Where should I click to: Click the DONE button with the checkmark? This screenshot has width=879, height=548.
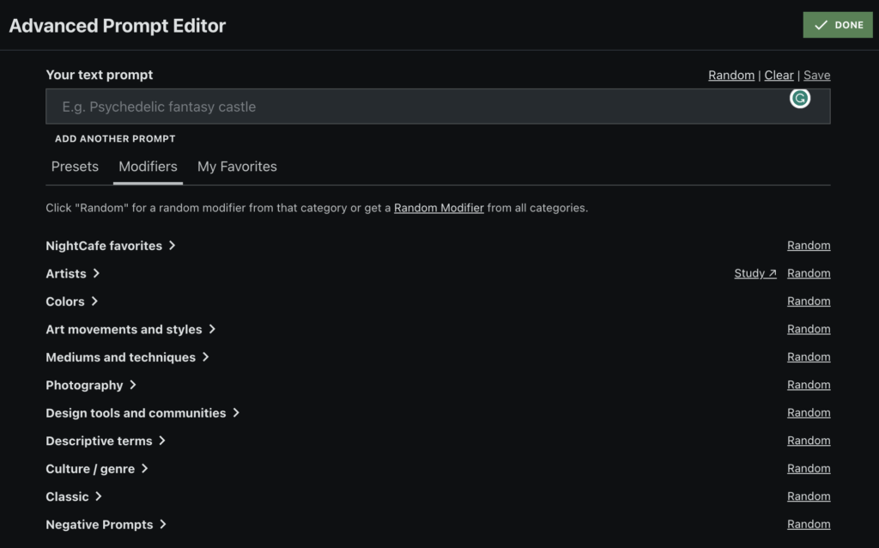[837, 25]
